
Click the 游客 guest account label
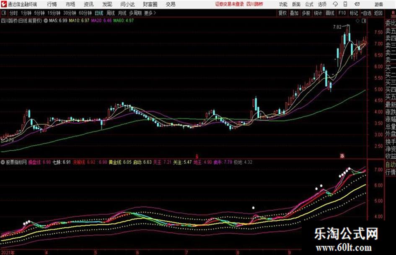378,4
